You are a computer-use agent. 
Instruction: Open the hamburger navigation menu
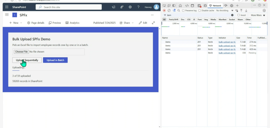point(7,15)
